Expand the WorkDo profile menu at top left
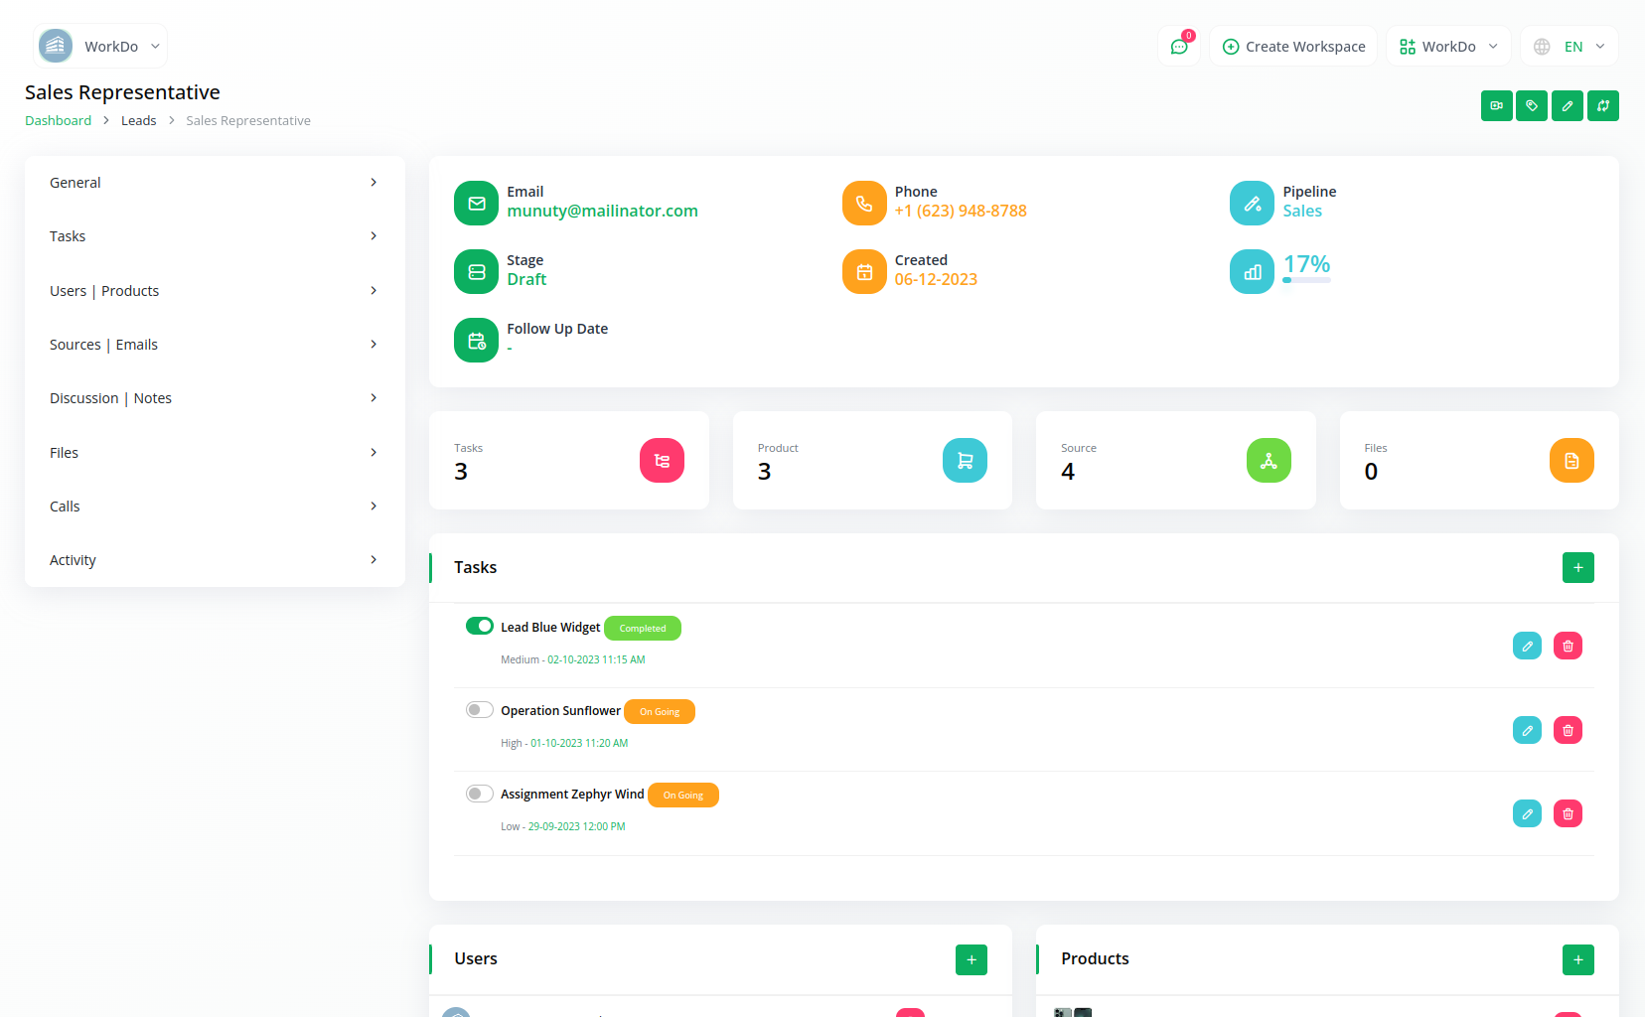This screenshot has width=1645, height=1017. [x=100, y=47]
